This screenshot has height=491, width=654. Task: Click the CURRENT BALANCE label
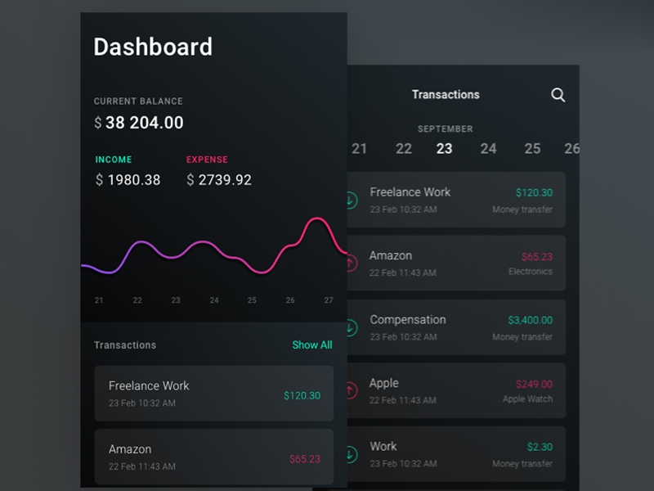(138, 101)
